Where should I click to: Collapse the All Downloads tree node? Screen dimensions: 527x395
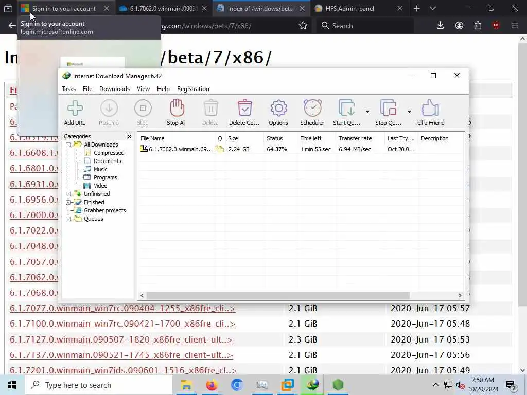coord(68,145)
